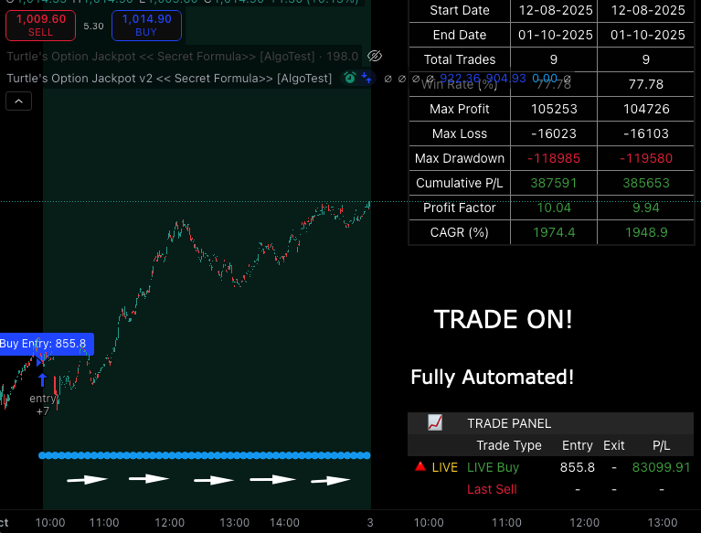Click the Max Profit value 104726
This screenshot has width=701, height=533.
click(x=646, y=109)
